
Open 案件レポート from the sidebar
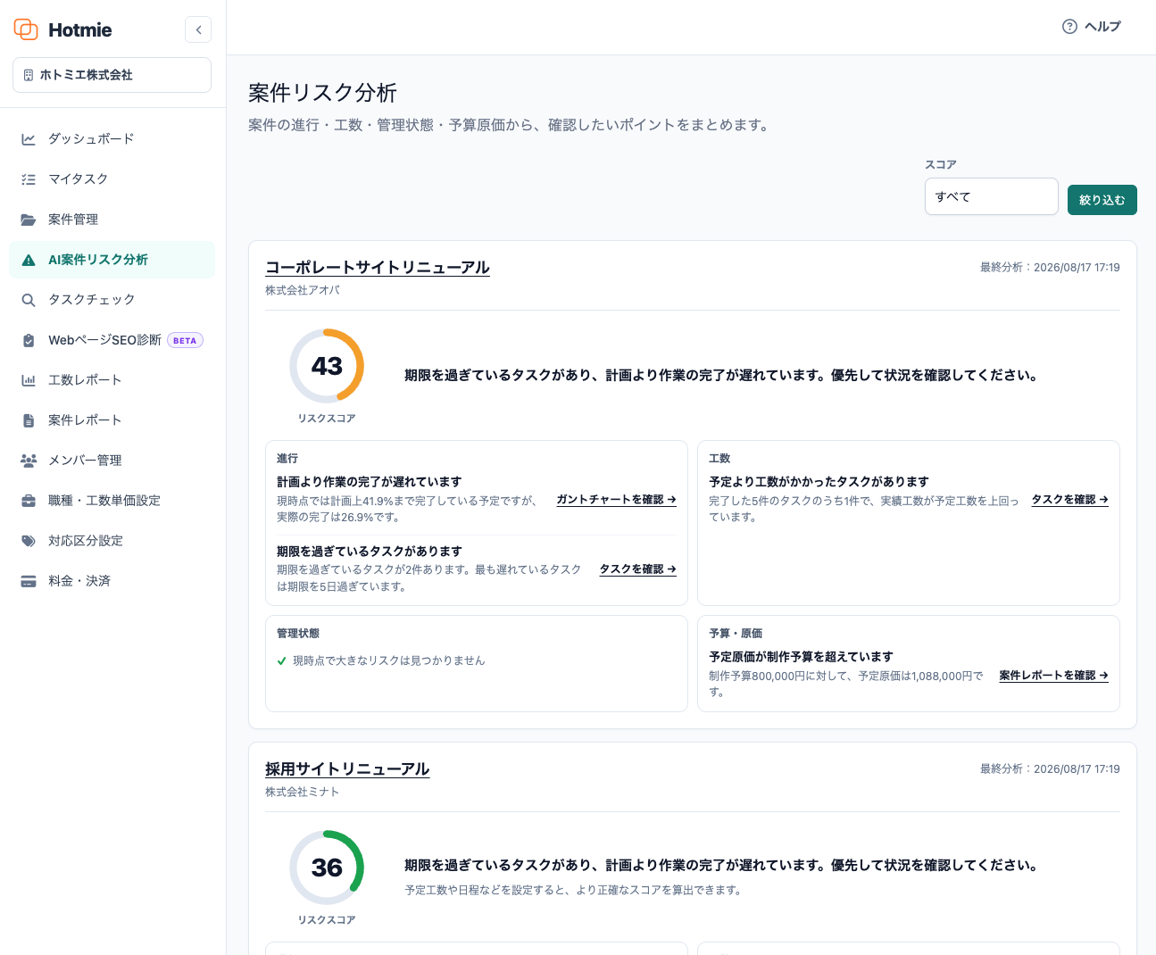112,420
